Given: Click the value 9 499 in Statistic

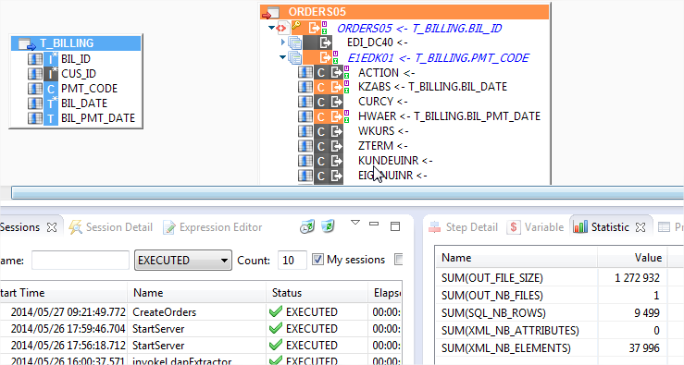Looking at the screenshot, I should (647, 312).
